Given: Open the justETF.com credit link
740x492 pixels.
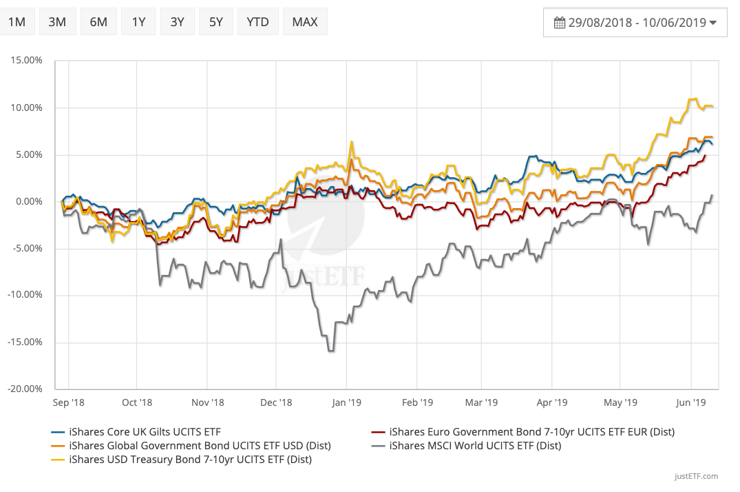Looking at the screenshot, I should pos(697,476).
